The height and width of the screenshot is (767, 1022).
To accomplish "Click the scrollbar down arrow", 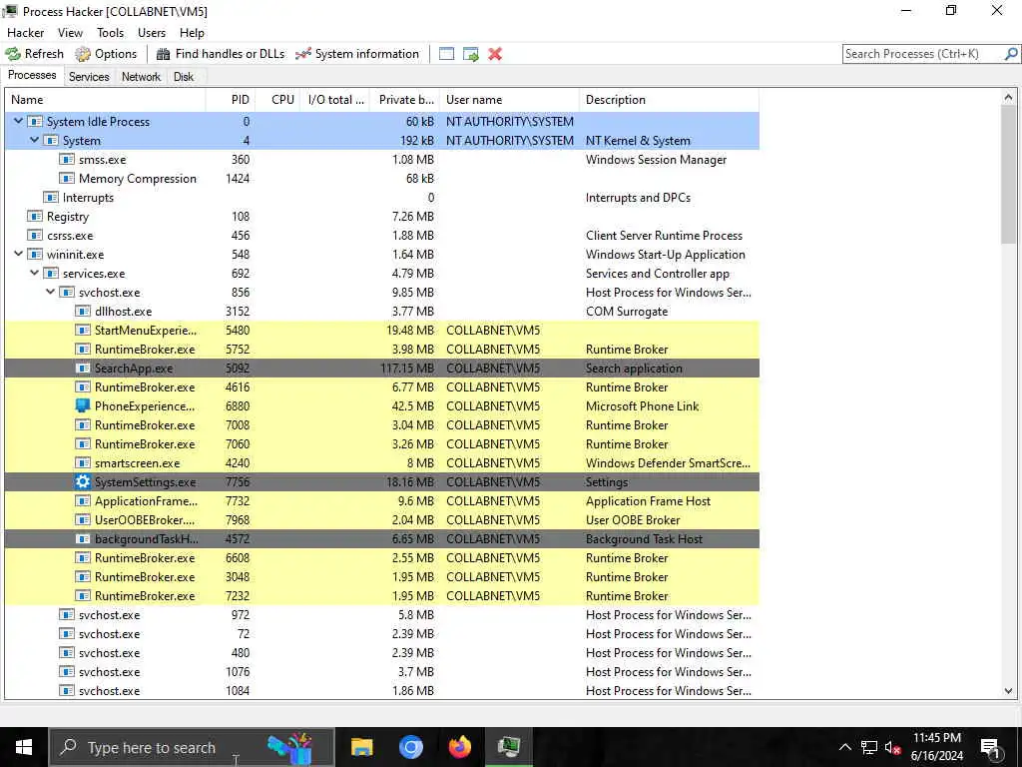I will [x=1008, y=691].
